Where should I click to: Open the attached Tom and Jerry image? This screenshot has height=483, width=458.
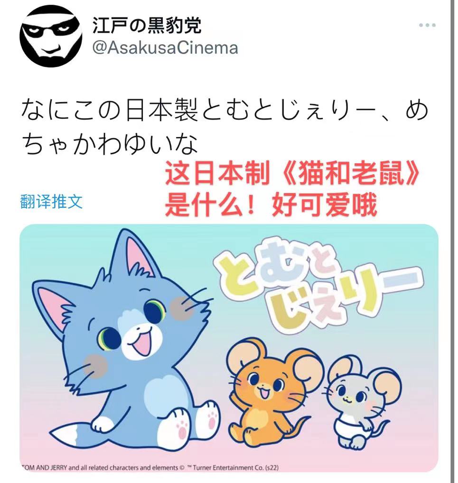pos(229,348)
